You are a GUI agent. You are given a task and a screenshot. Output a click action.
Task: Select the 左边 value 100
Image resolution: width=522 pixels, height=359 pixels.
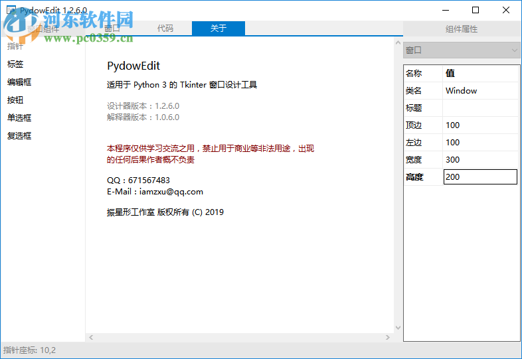(480, 143)
